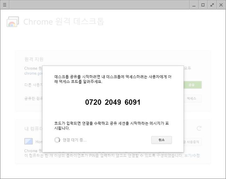This screenshot has height=179, width=226.
Task: Click the Chrome 원격 데스크톱 title text
Action: tap(63, 22)
